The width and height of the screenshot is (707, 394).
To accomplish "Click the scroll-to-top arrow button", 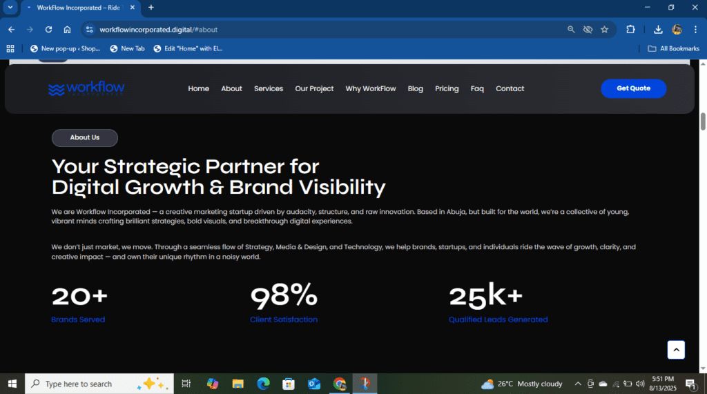I will (x=676, y=350).
